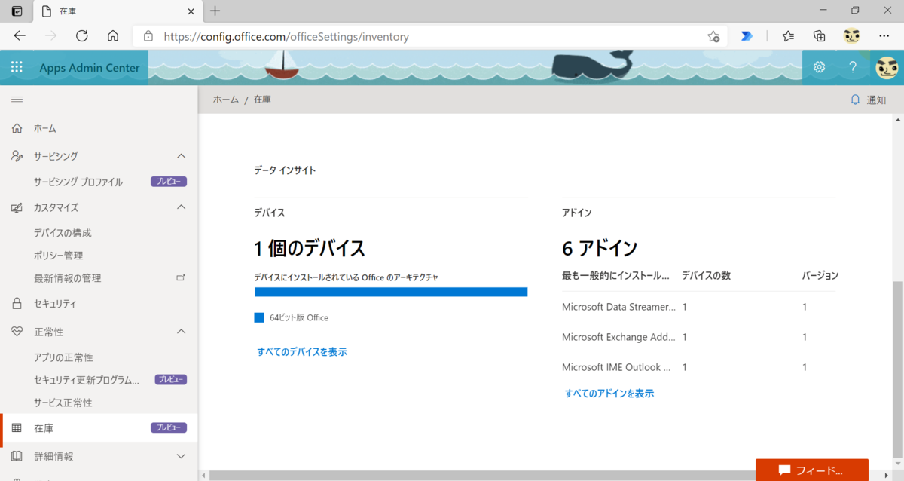Open the フィード feedback button
Image resolution: width=904 pixels, height=481 pixels.
[812, 470]
